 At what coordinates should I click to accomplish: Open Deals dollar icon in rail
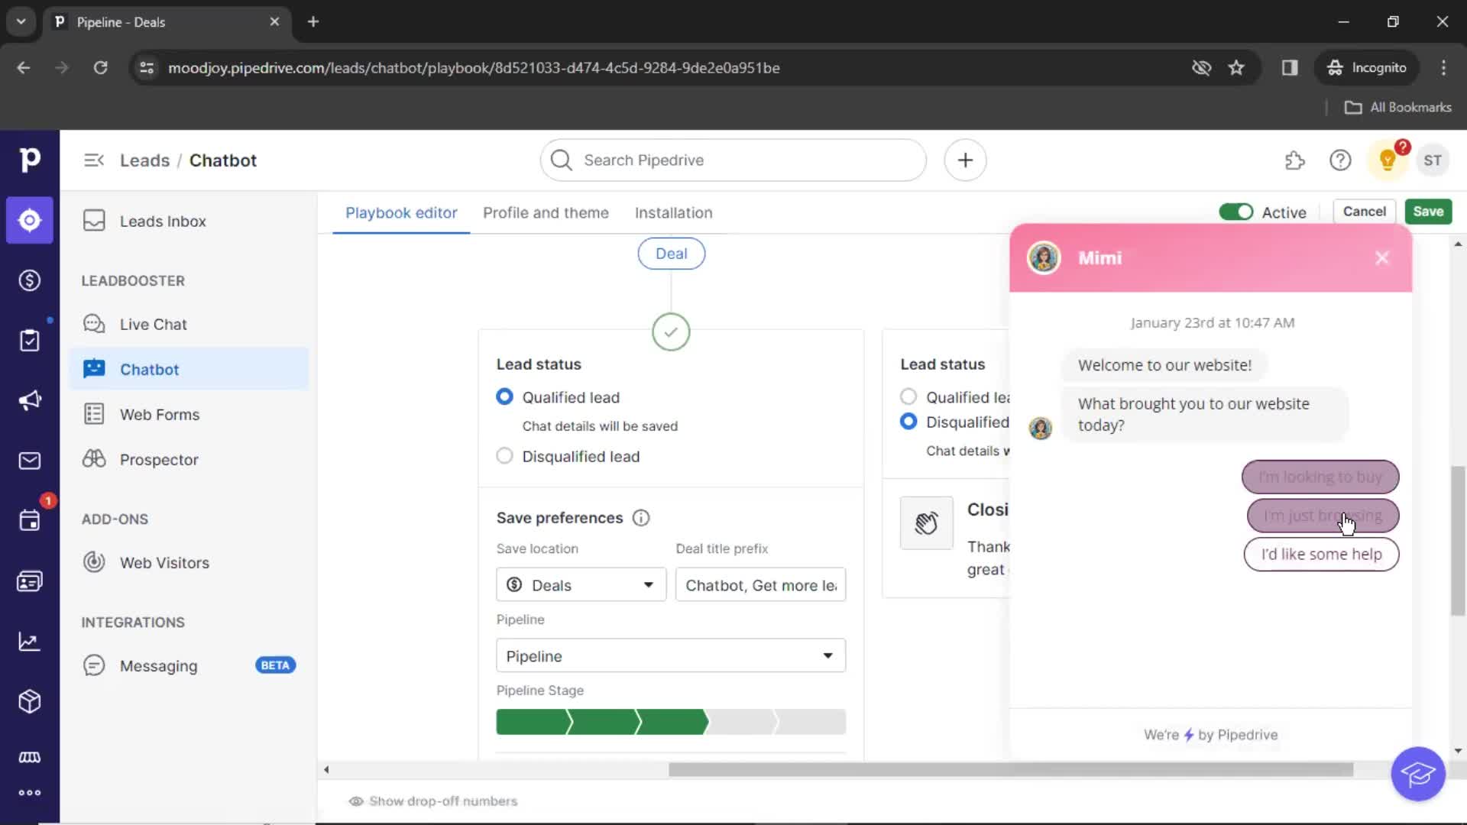point(29,280)
